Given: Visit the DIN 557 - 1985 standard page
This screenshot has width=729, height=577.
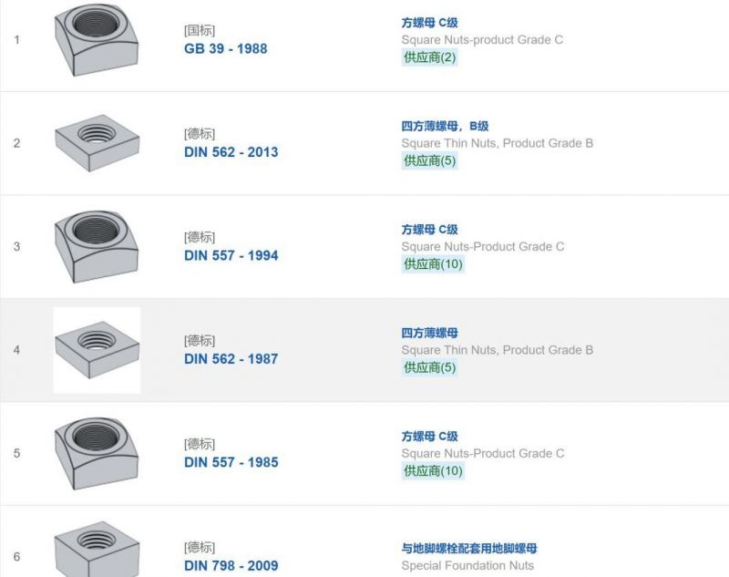Looking at the screenshot, I should pyautogui.click(x=231, y=462).
